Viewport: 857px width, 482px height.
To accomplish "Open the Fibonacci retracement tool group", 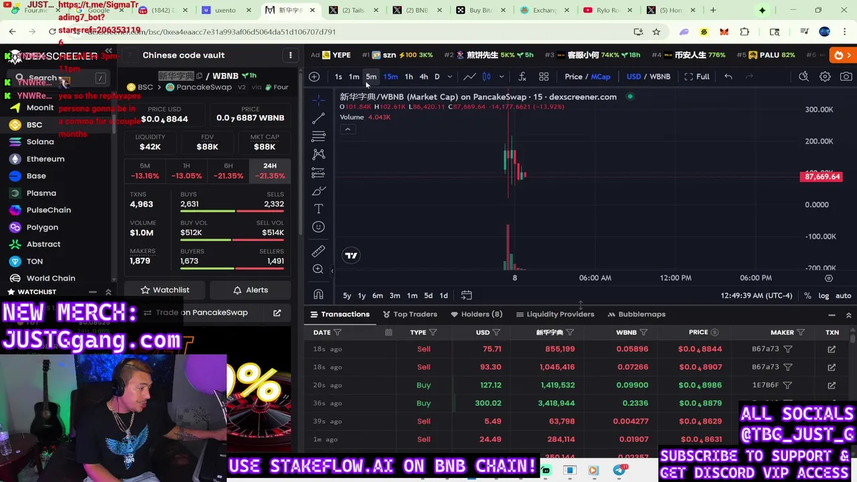I will tap(319, 136).
